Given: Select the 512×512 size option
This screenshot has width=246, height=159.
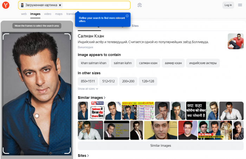Looking at the screenshot, I should coord(108,81).
